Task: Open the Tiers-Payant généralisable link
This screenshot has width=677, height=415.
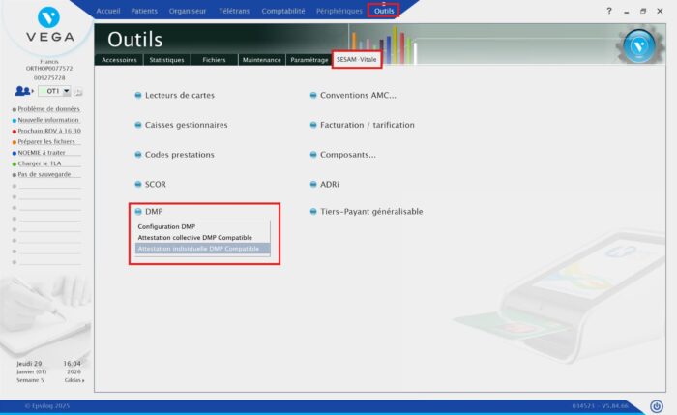Action: tap(371, 211)
